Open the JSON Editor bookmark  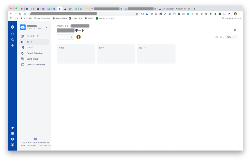click(76, 18)
